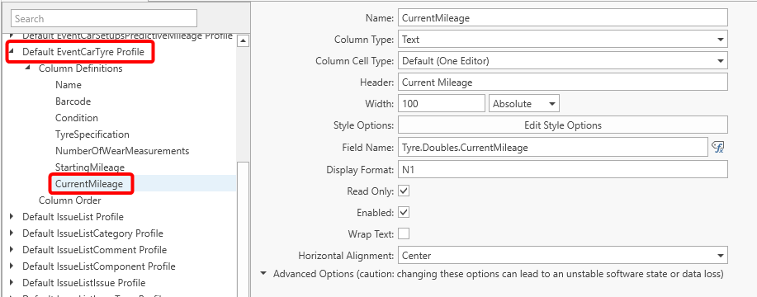This screenshot has height=297, width=757.
Task: Expand the Default IssueList Profile node
Action: click(12, 217)
